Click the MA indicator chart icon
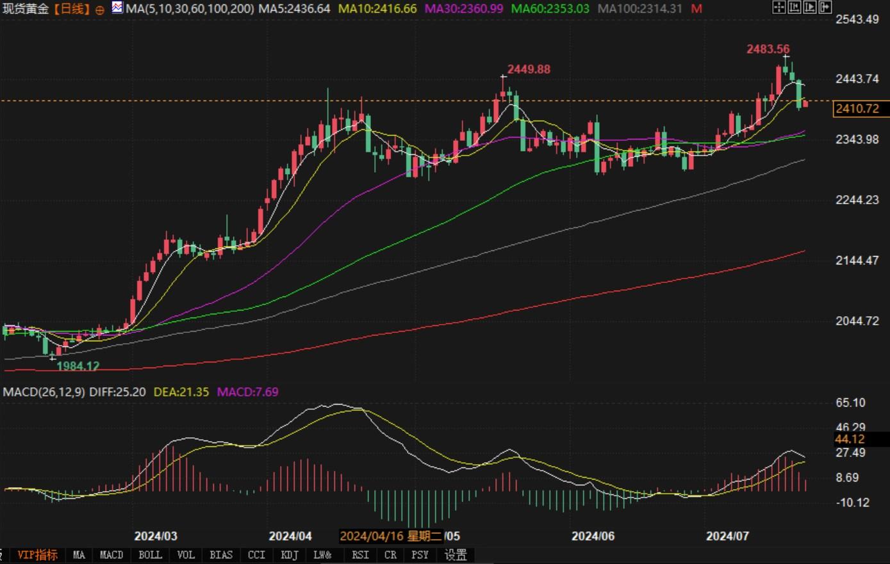The image size is (890, 564). point(117,8)
